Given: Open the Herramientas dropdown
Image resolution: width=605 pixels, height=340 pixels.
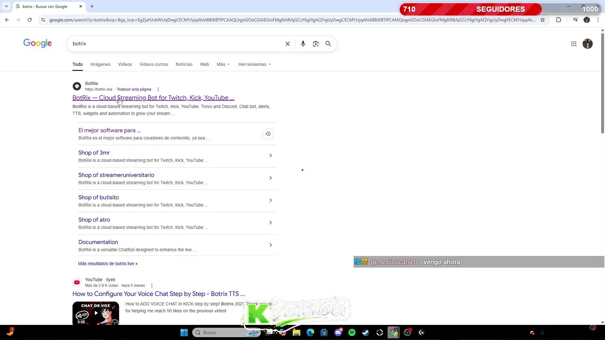Looking at the screenshot, I should (254, 64).
